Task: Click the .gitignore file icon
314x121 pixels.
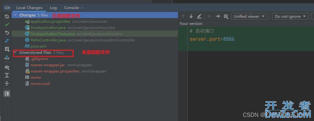Action: click(27, 59)
